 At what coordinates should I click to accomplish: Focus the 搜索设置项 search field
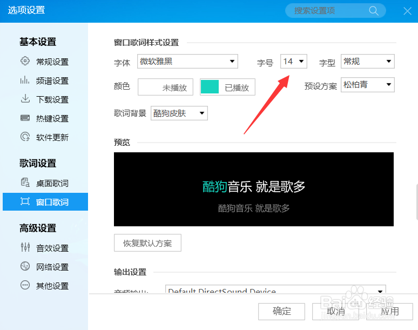click(x=335, y=11)
